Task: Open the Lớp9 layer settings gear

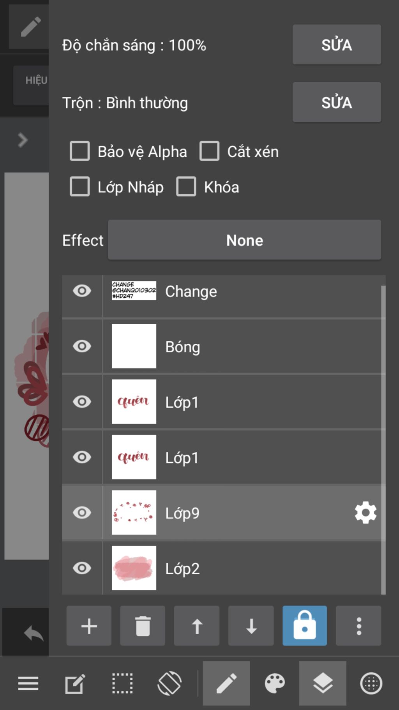Action: click(365, 513)
